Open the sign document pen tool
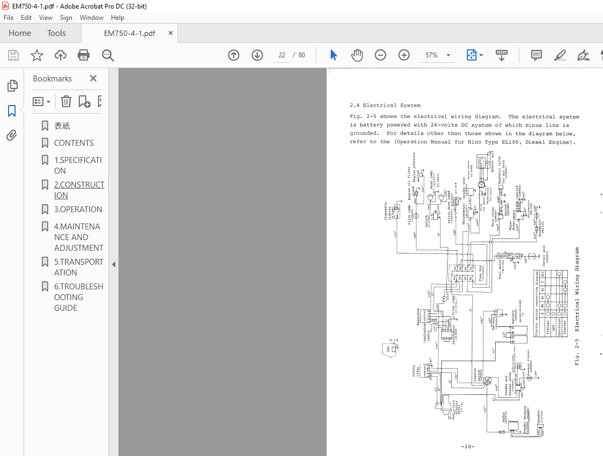Image resolution: width=603 pixels, height=456 pixels. (x=583, y=55)
